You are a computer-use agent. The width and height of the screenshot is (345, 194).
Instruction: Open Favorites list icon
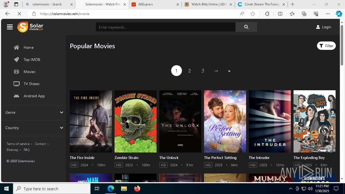click(x=292, y=14)
